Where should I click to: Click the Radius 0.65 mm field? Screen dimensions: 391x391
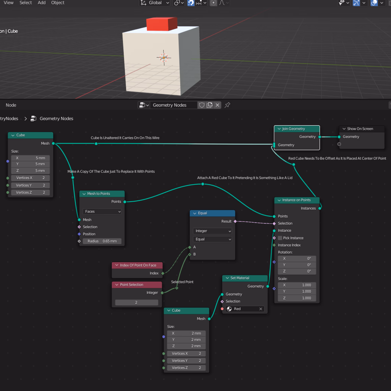[x=102, y=241]
